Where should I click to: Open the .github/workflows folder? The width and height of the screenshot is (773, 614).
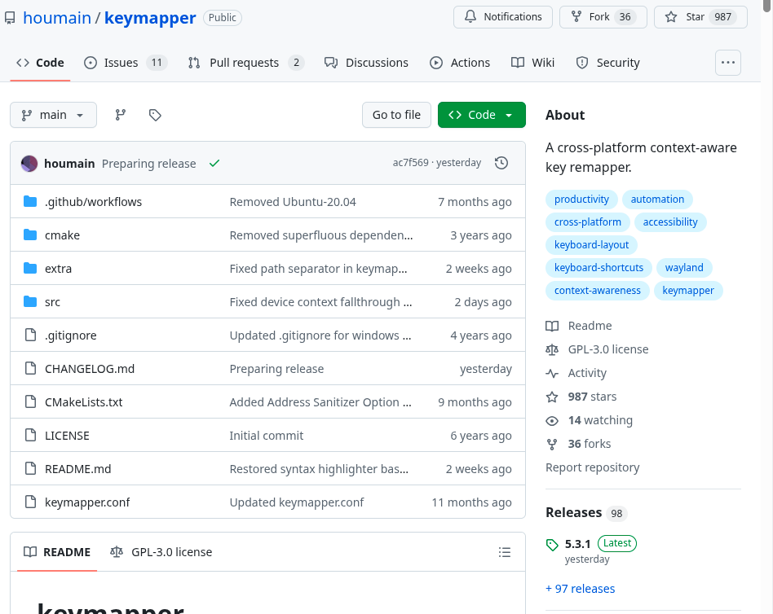coord(93,202)
